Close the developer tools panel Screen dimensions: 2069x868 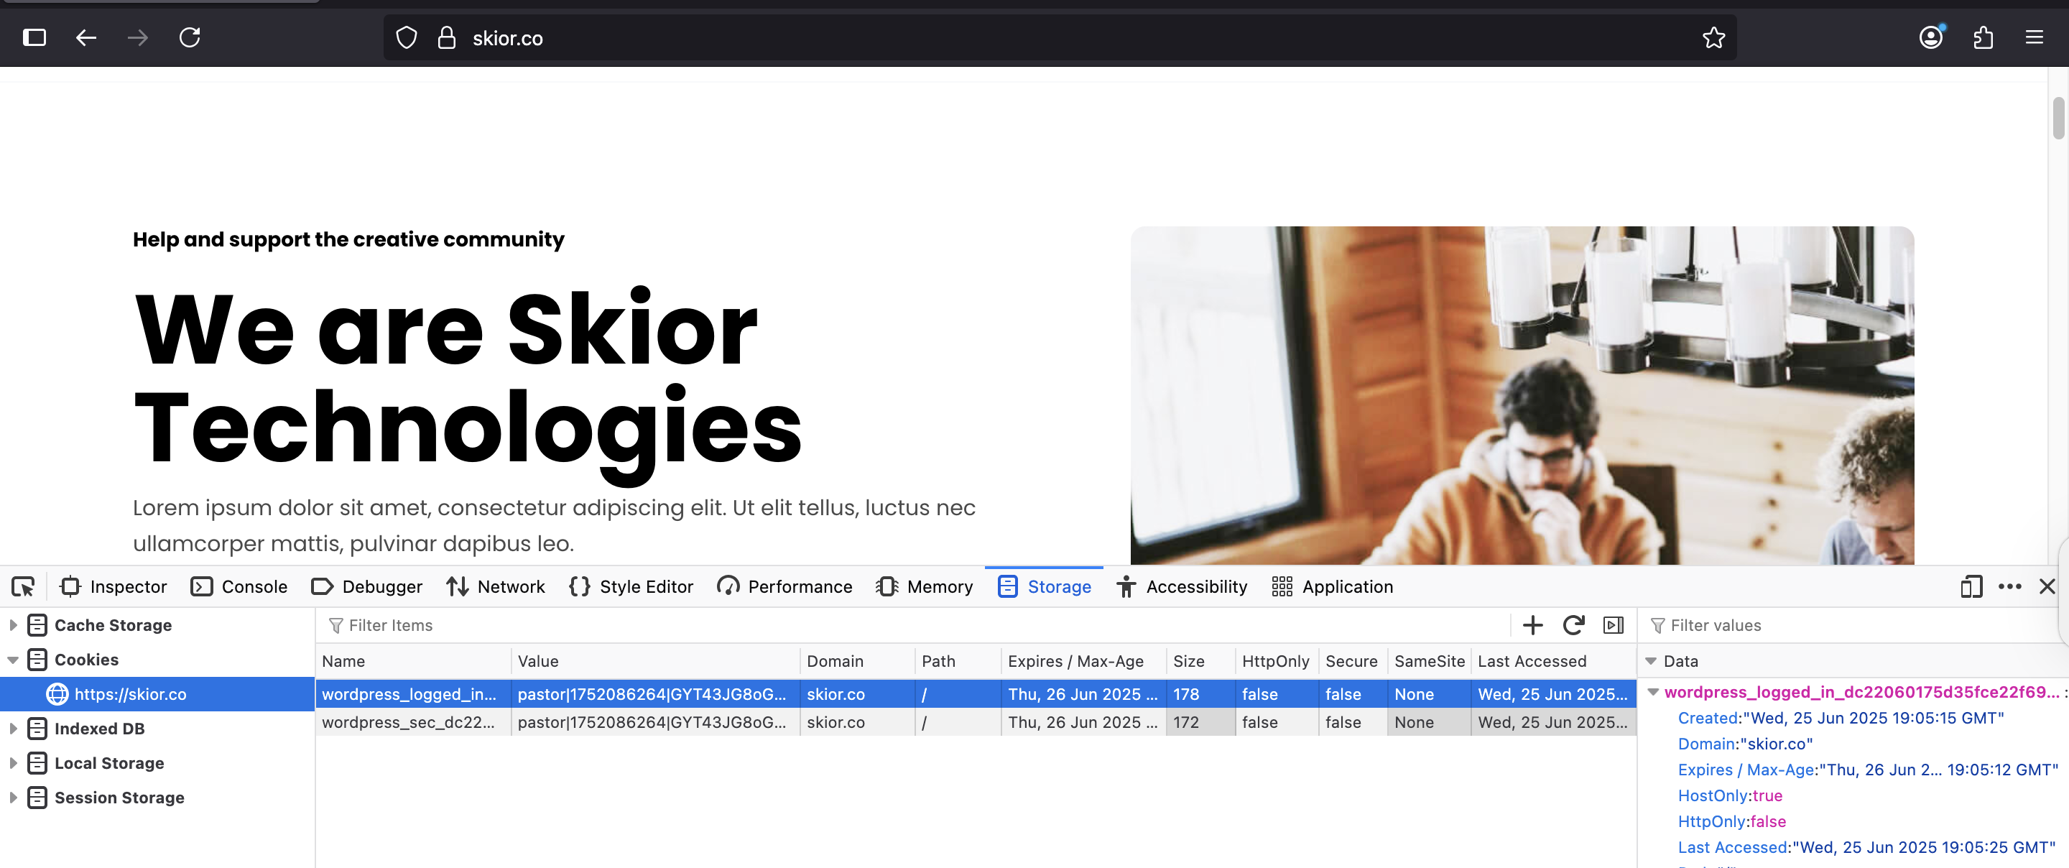coord(2047,587)
